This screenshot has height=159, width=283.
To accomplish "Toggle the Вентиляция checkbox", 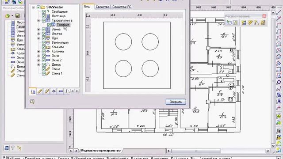I will pyautogui.click(x=44, y=42).
